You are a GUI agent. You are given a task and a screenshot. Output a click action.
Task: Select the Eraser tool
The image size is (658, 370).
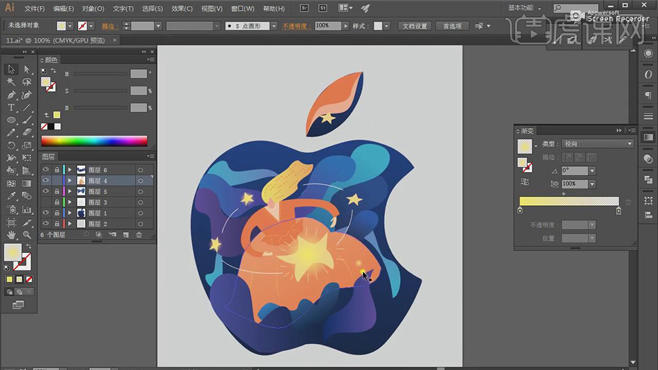27,133
